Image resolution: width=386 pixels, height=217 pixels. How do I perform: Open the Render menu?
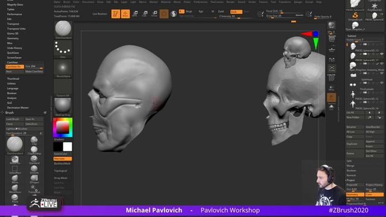coord(230,2)
